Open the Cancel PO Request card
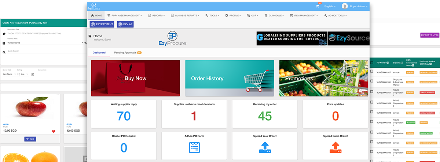The image size is (440, 162). click(124, 146)
